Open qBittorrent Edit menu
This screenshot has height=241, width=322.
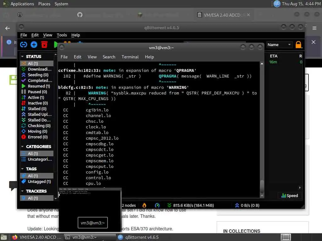[x=35, y=35]
